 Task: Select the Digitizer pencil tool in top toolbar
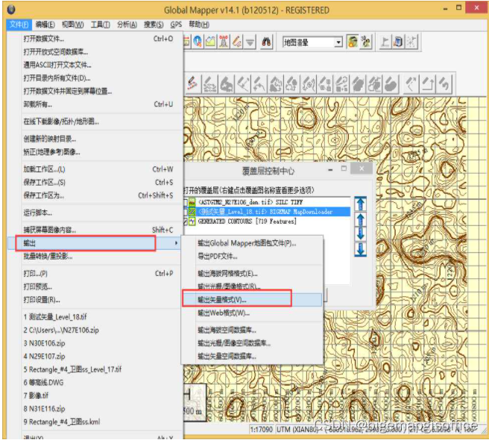click(237, 42)
